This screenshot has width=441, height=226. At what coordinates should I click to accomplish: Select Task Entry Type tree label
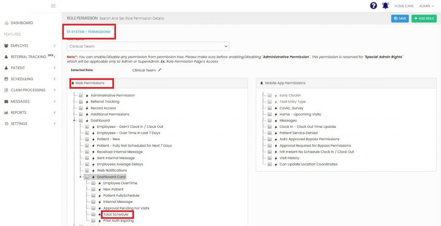(x=292, y=102)
